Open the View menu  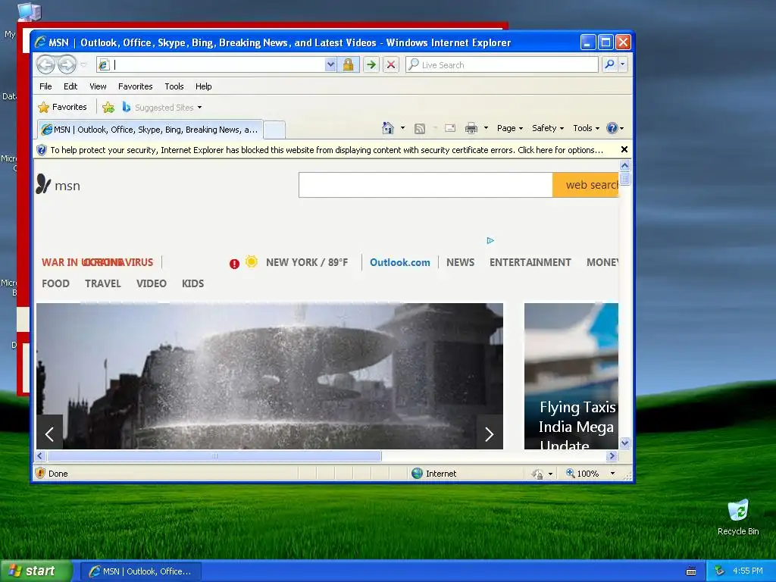pos(98,86)
